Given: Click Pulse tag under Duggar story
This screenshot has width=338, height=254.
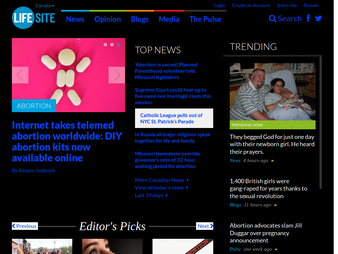Looking at the screenshot, I should (x=235, y=249).
